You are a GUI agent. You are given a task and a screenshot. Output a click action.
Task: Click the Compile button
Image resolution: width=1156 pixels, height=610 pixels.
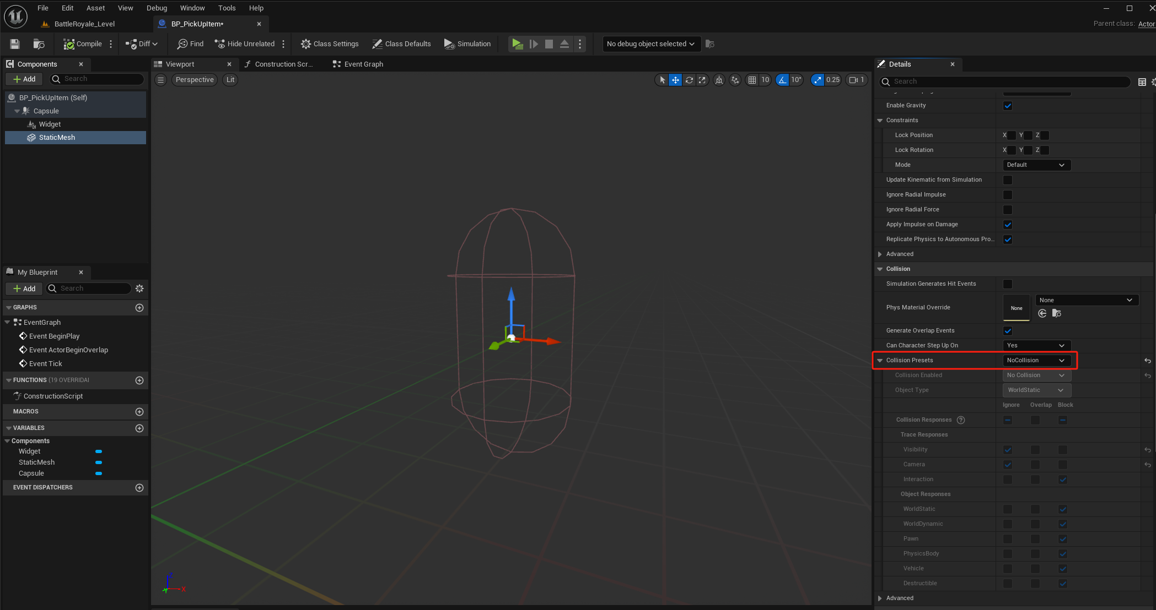83,44
